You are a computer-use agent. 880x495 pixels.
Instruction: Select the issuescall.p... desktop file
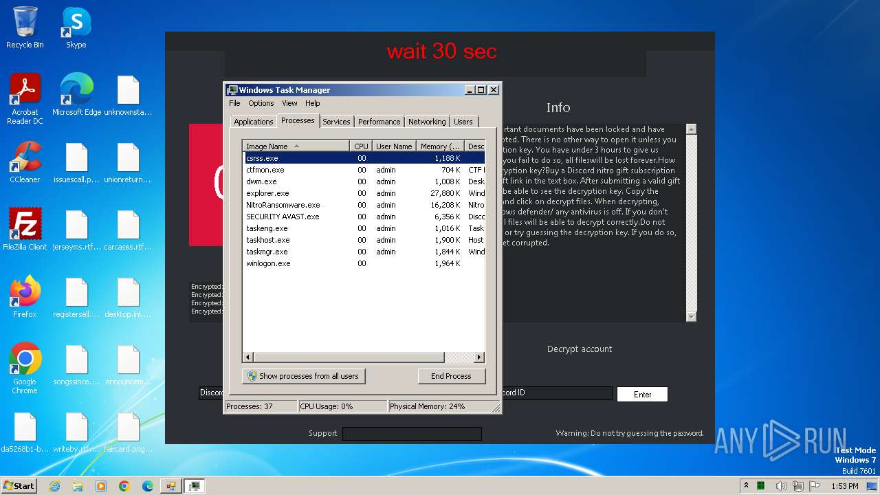tap(76, 162)
